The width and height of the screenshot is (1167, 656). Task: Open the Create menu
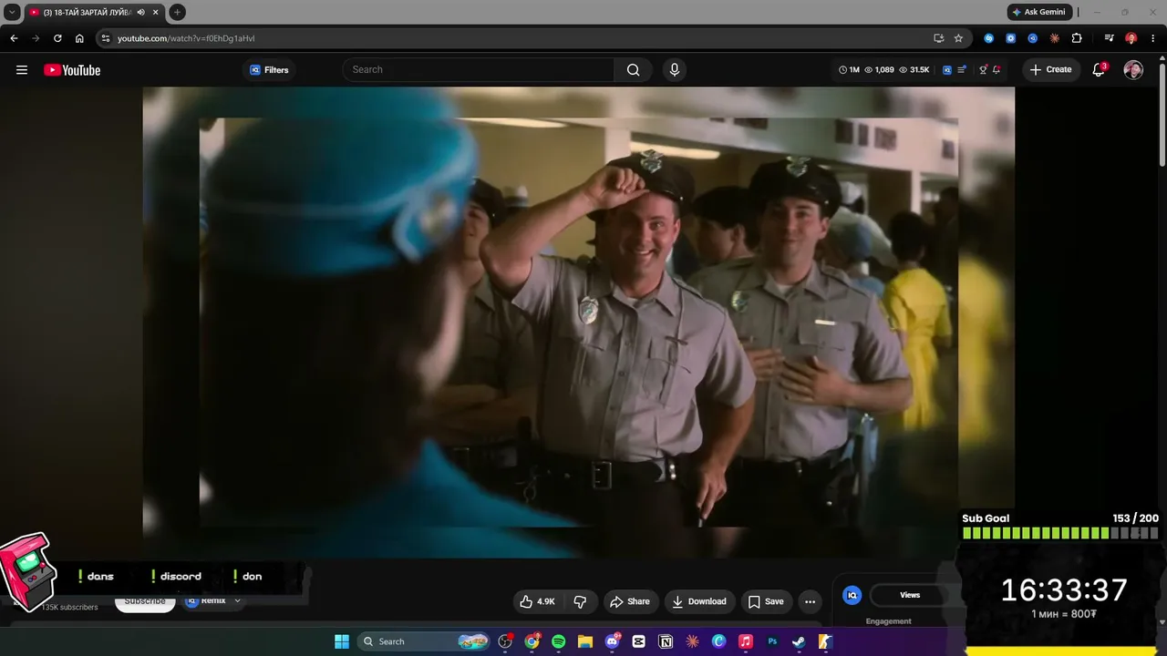1051,70
